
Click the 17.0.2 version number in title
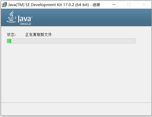click(69, 5)
